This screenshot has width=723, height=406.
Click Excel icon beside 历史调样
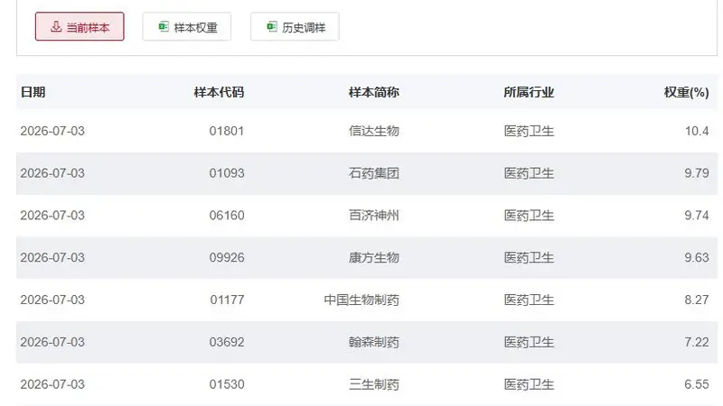[x=272, y=27]
